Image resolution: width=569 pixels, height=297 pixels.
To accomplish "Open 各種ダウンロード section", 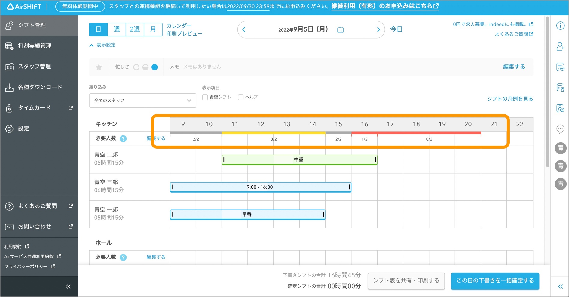I will [x=36, y=87].
